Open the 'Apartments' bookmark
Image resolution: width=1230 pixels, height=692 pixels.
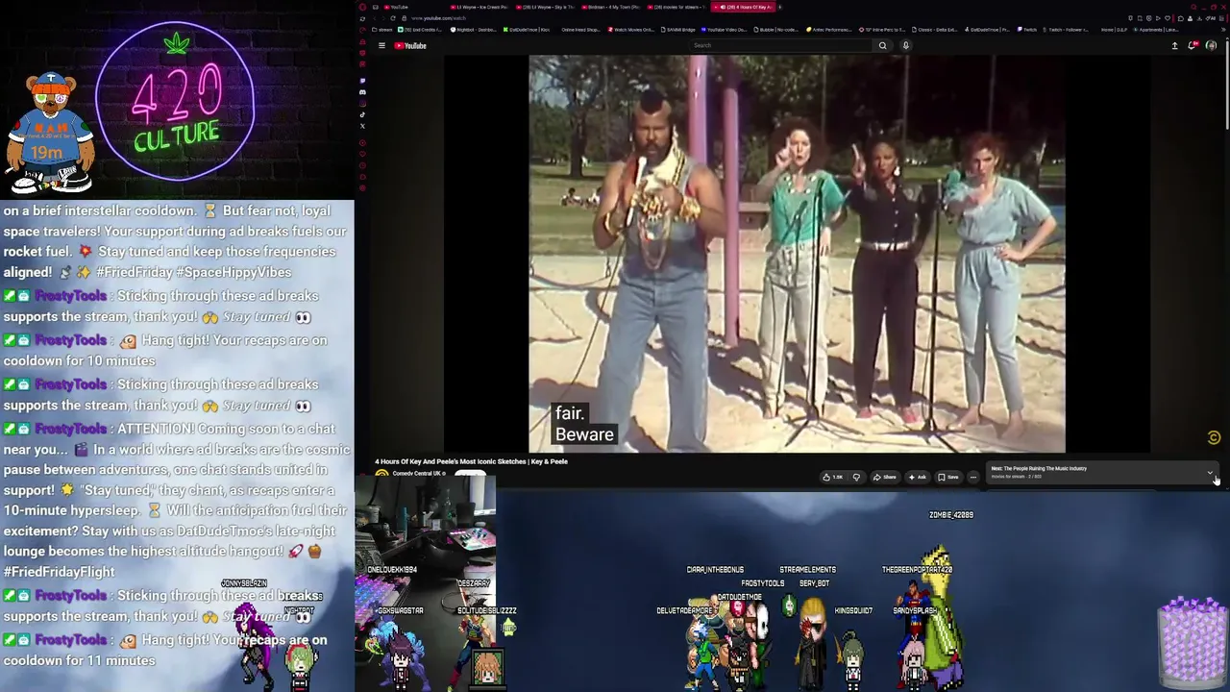(1155, 30)
